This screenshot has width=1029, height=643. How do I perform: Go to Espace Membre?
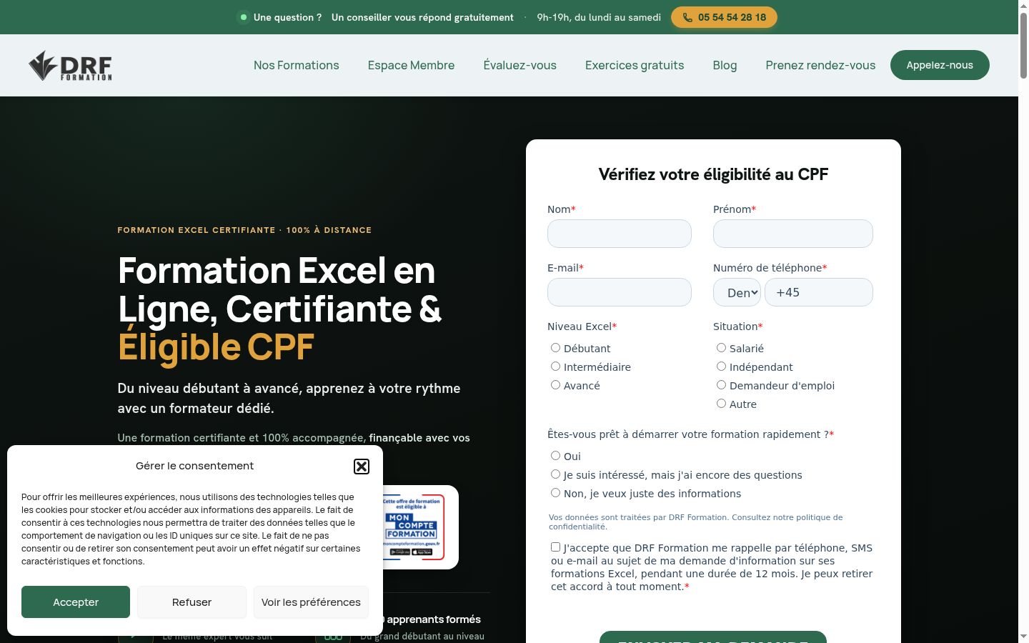411,65
